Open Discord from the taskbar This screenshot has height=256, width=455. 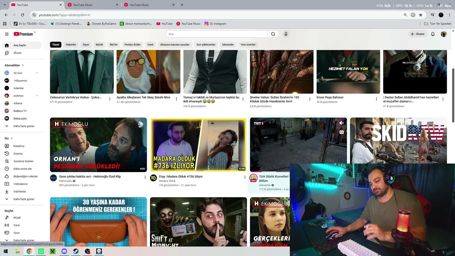64,251
